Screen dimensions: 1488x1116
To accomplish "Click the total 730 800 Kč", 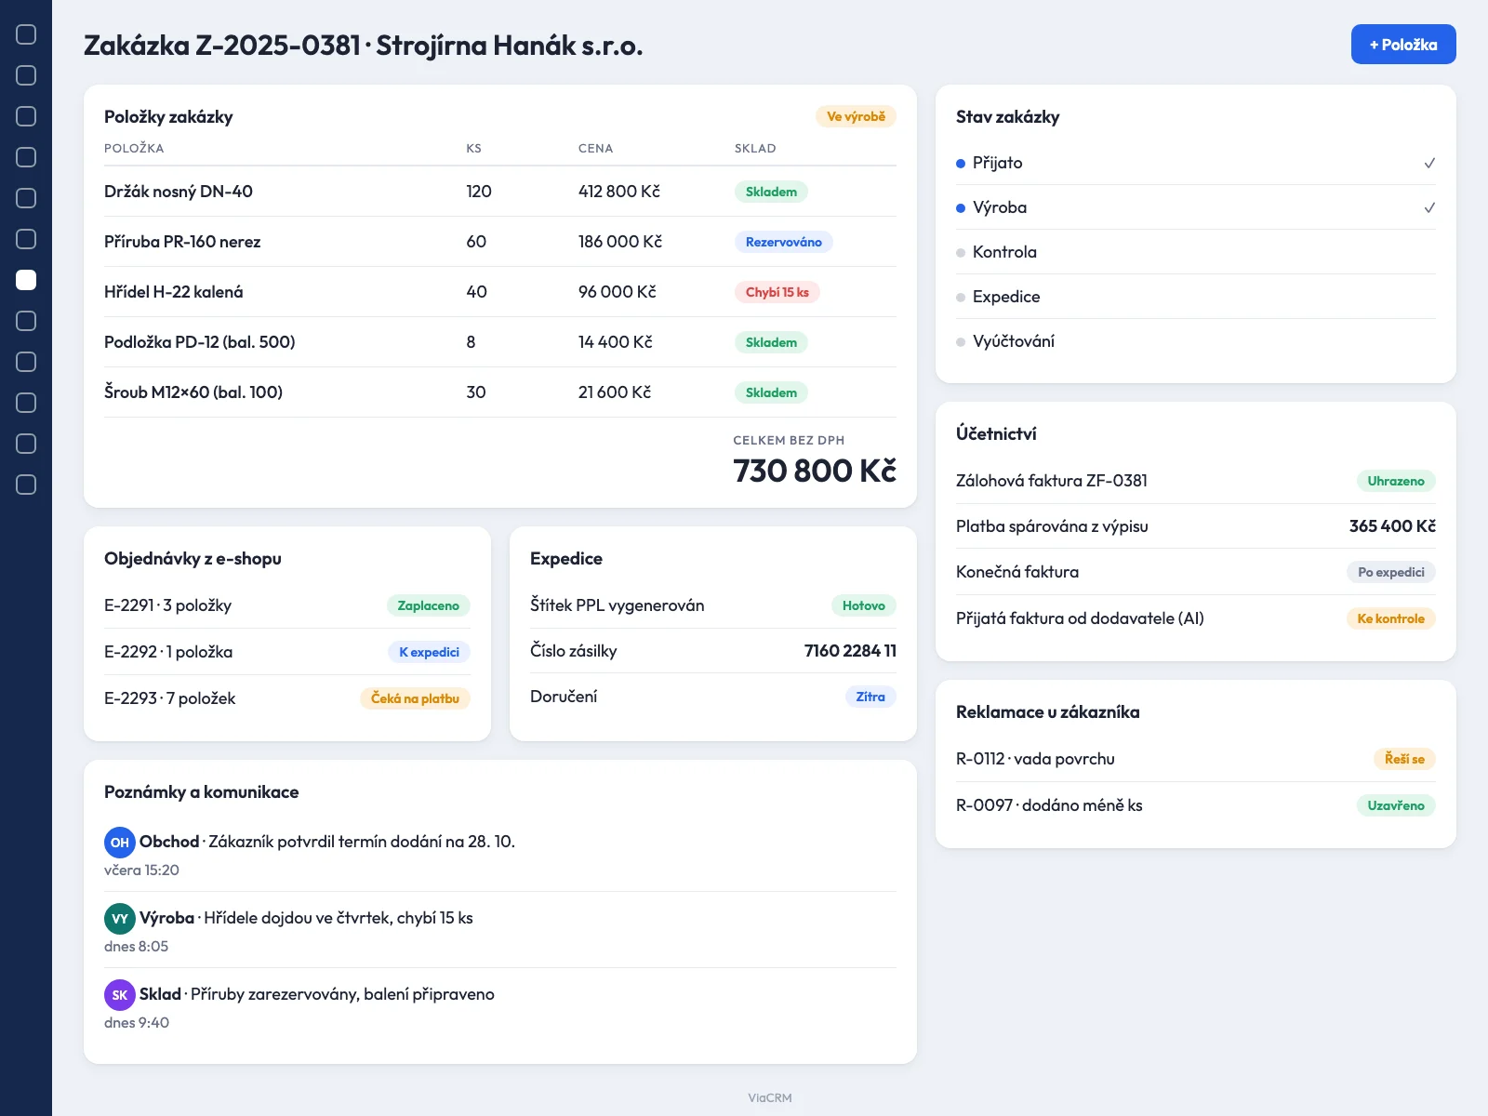I will [x=815, y=471].
